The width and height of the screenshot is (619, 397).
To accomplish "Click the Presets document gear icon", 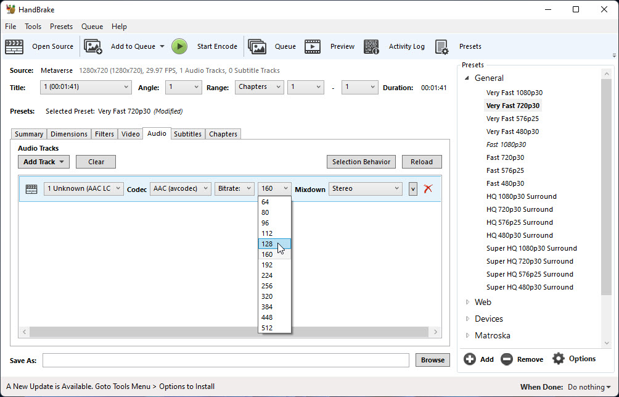I will click(x=442, y=47).
